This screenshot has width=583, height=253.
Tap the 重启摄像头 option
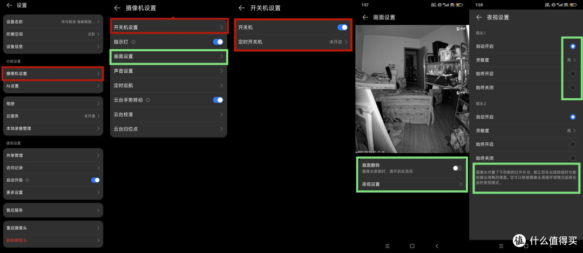click(x=53, y=228)
